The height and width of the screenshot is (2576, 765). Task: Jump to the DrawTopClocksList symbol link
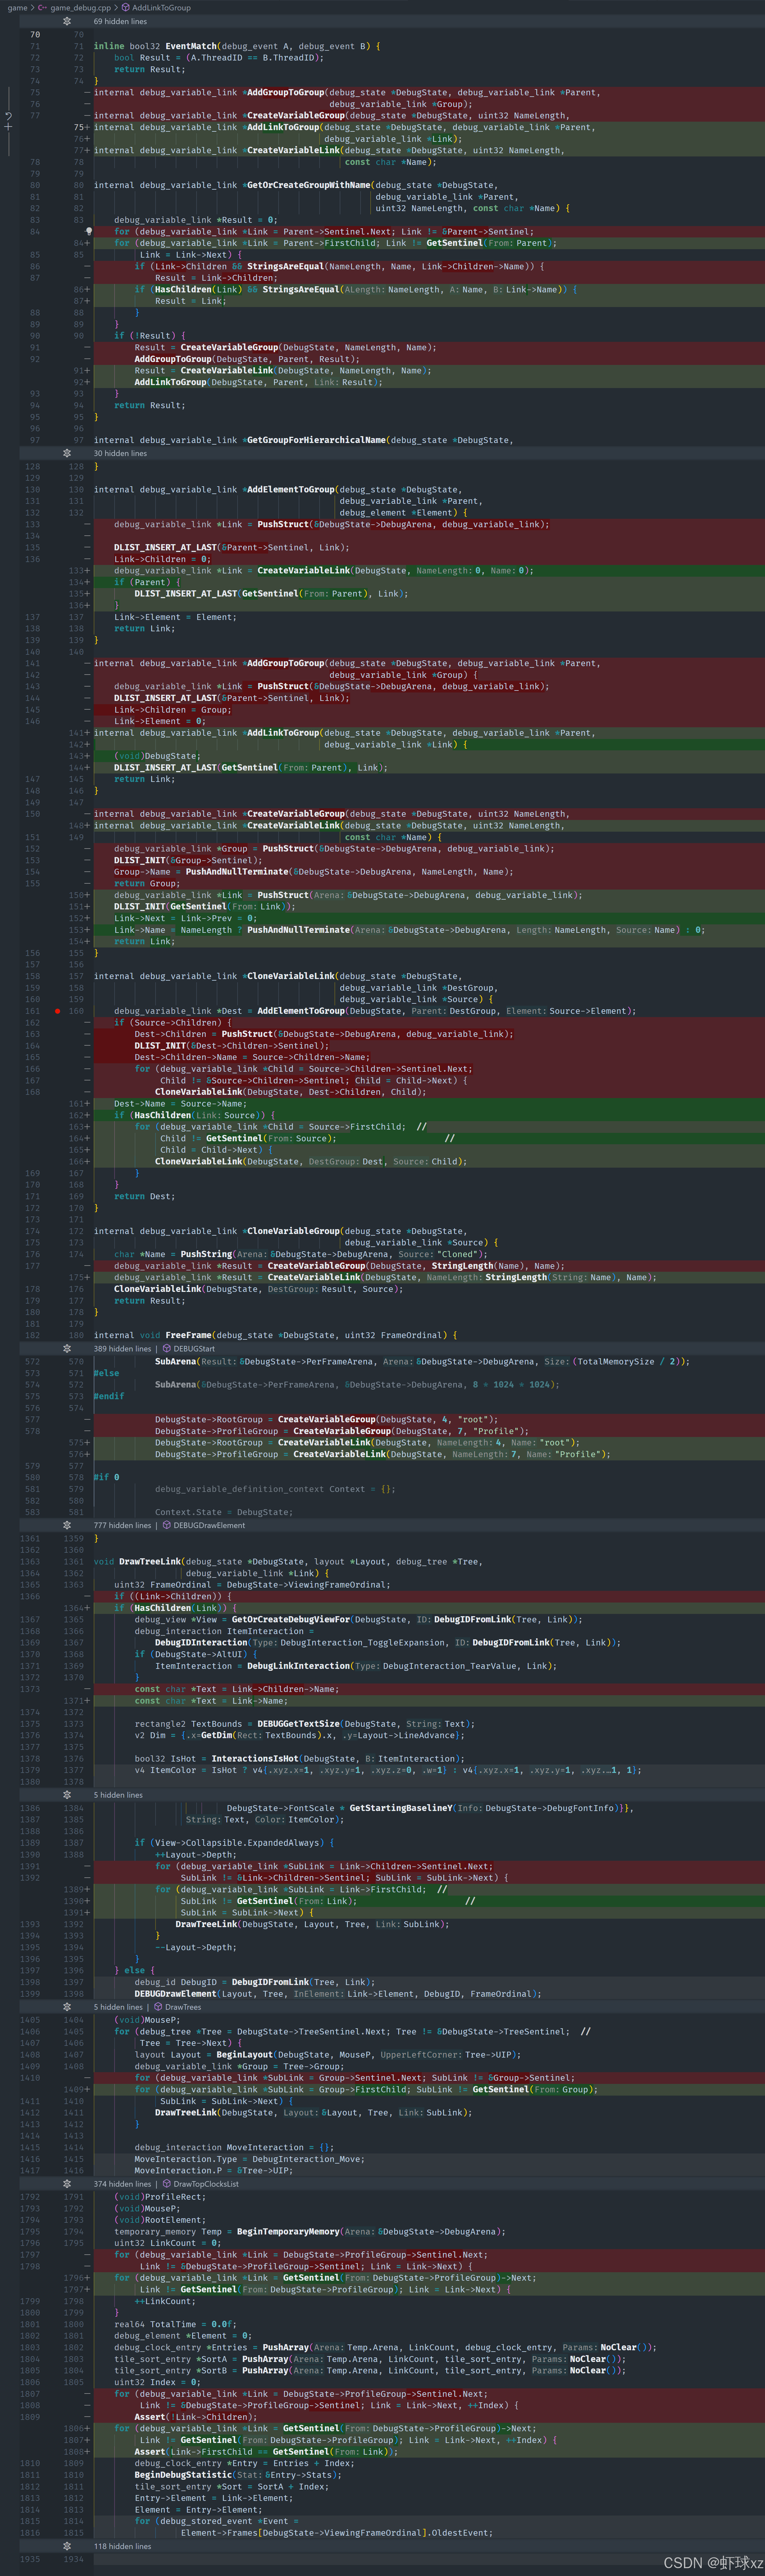click(206, 2184)
